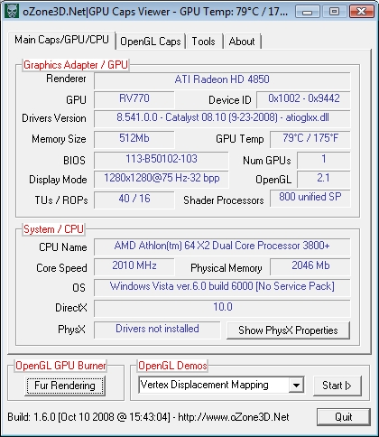Click the OpenGL version value 2.1

coord(324,179)
